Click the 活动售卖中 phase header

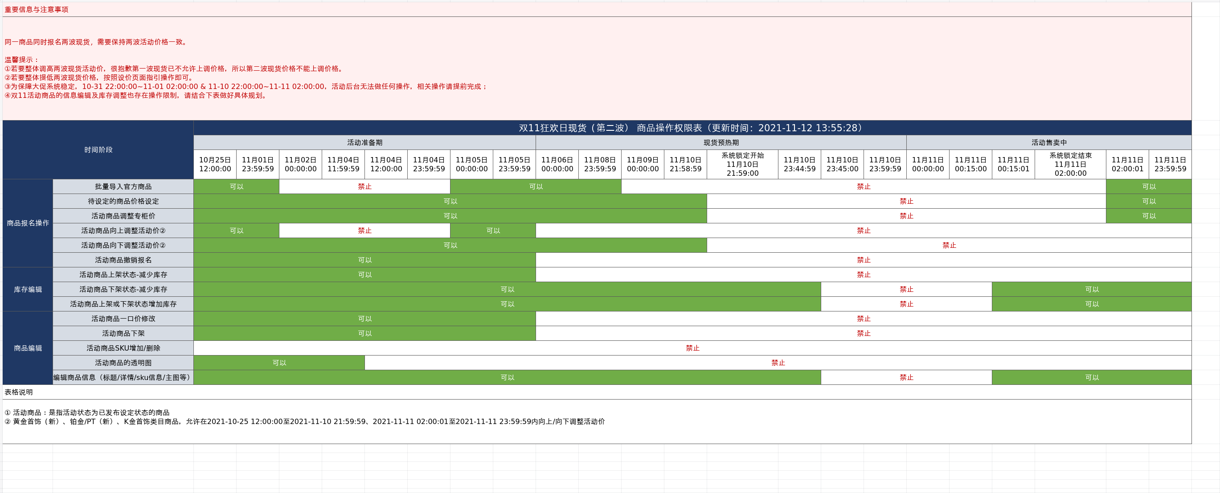pos(1048,142)
